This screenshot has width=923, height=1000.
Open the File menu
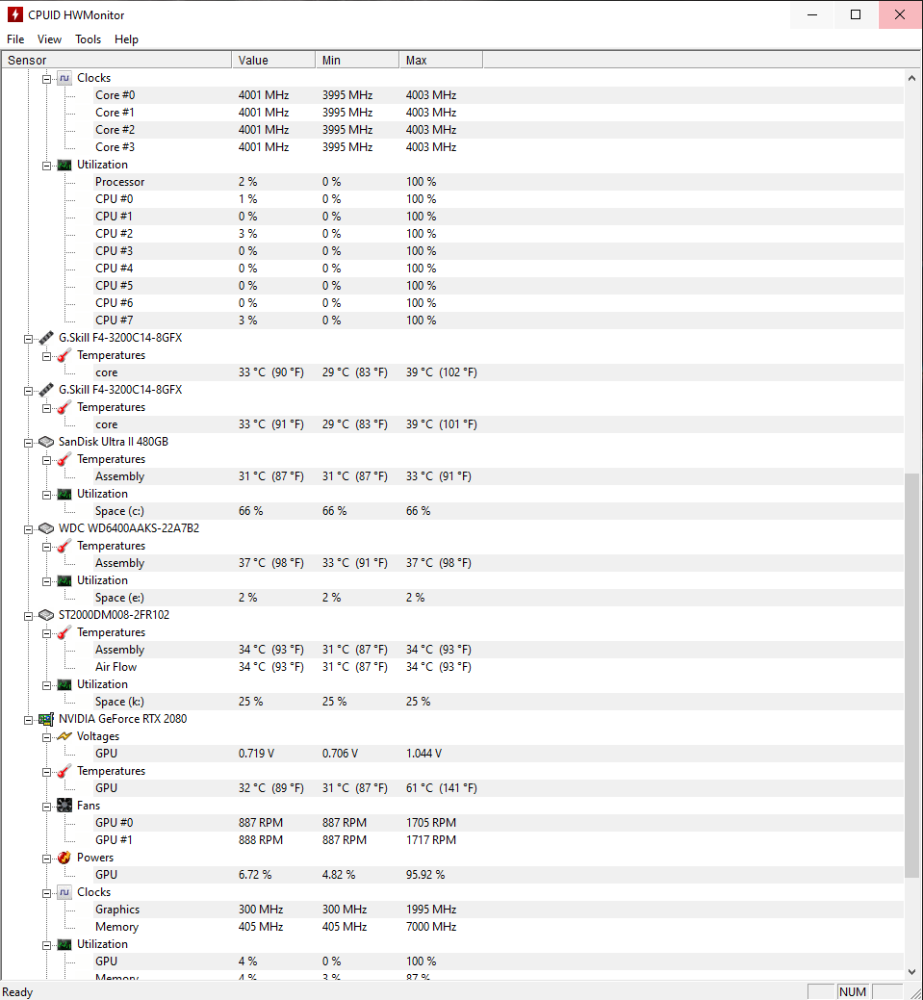click(15, 38)
